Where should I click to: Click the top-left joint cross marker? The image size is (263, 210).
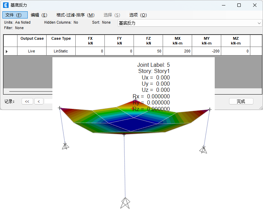click(x=60, y=108)
